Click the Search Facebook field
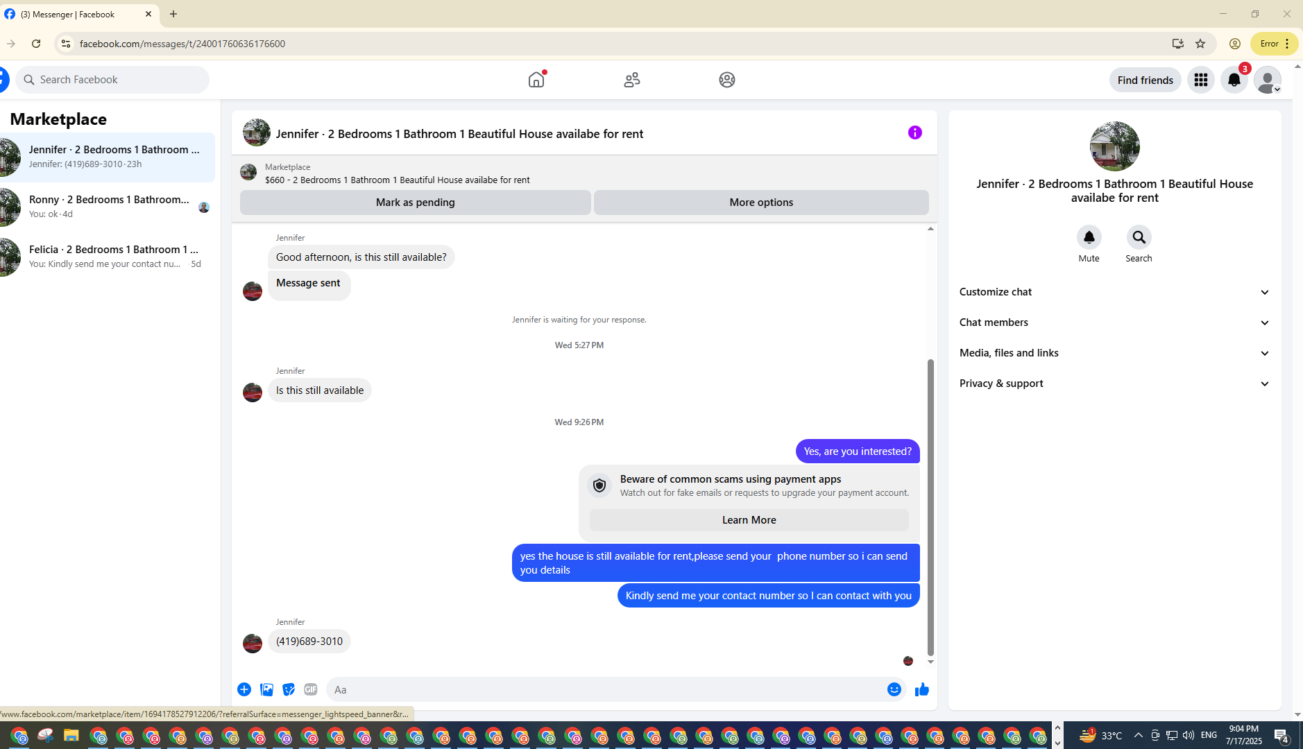Image resolution: width=1303 pixels, height=749 pixels. click(112, 80)
